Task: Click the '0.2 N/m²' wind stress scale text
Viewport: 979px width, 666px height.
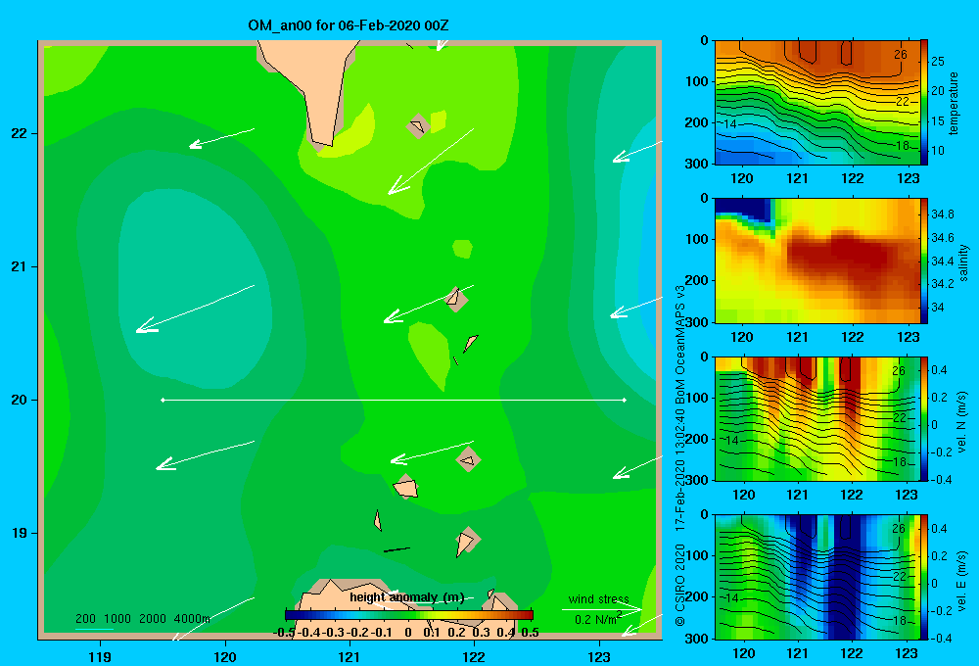Action: coord(597,619)
